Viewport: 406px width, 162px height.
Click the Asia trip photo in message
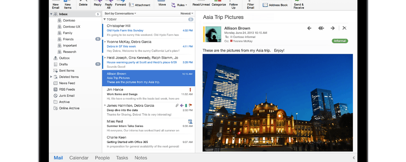tap(278, 102)
